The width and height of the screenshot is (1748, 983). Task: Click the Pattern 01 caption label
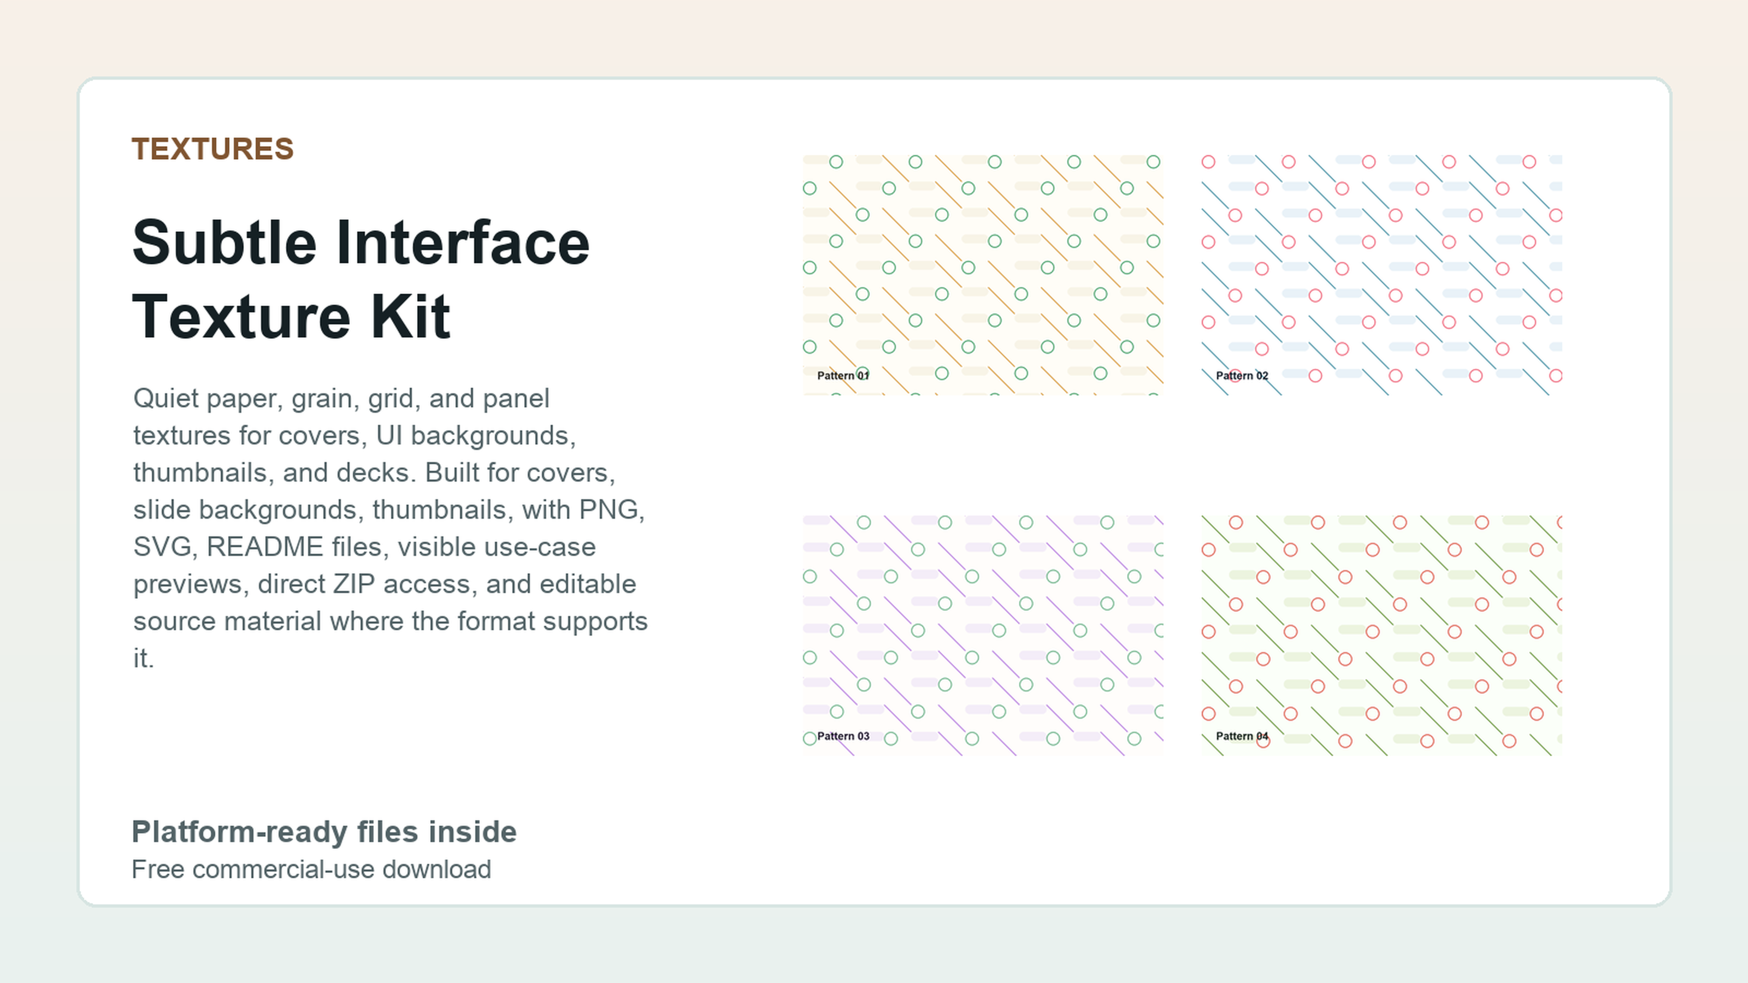pos(843,375)
